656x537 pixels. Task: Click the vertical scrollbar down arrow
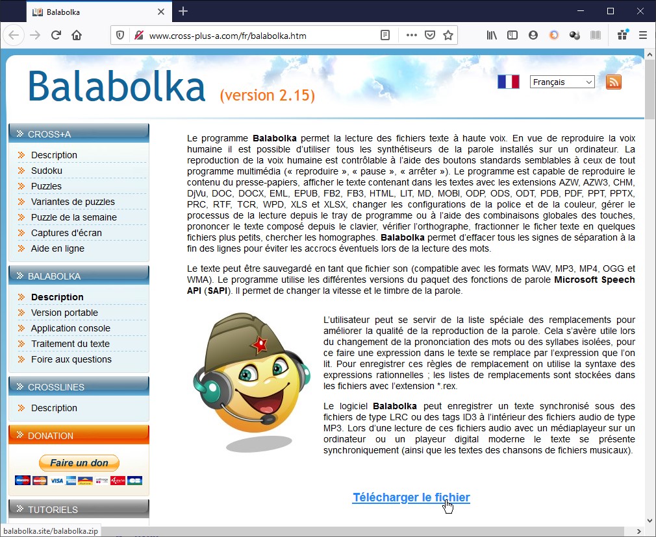tap(650, 521)
